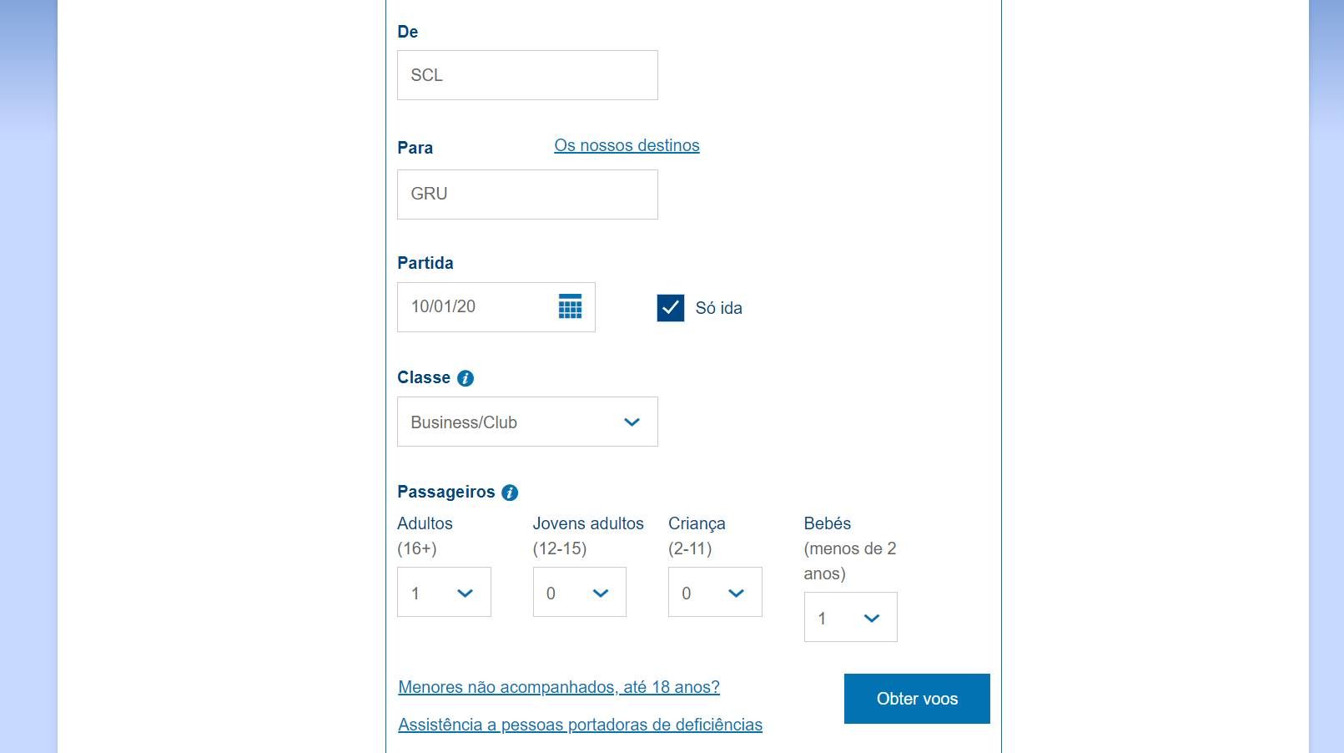
Task: Click the chevron arrow in Adultos selector
Action: [x=465, y=594]
